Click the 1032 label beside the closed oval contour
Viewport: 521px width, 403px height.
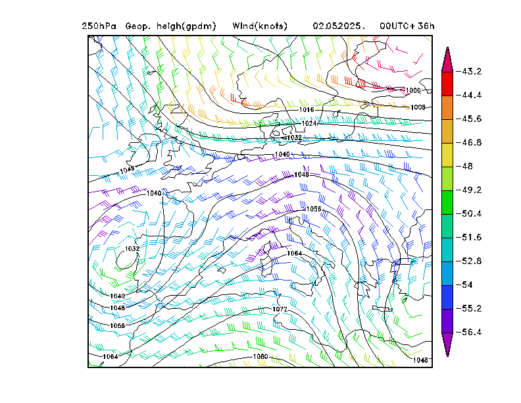tap(132, 249)
